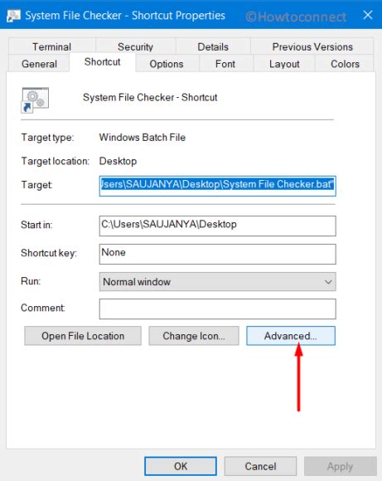Click the 'Target type:' label

[x=47, y=138]
